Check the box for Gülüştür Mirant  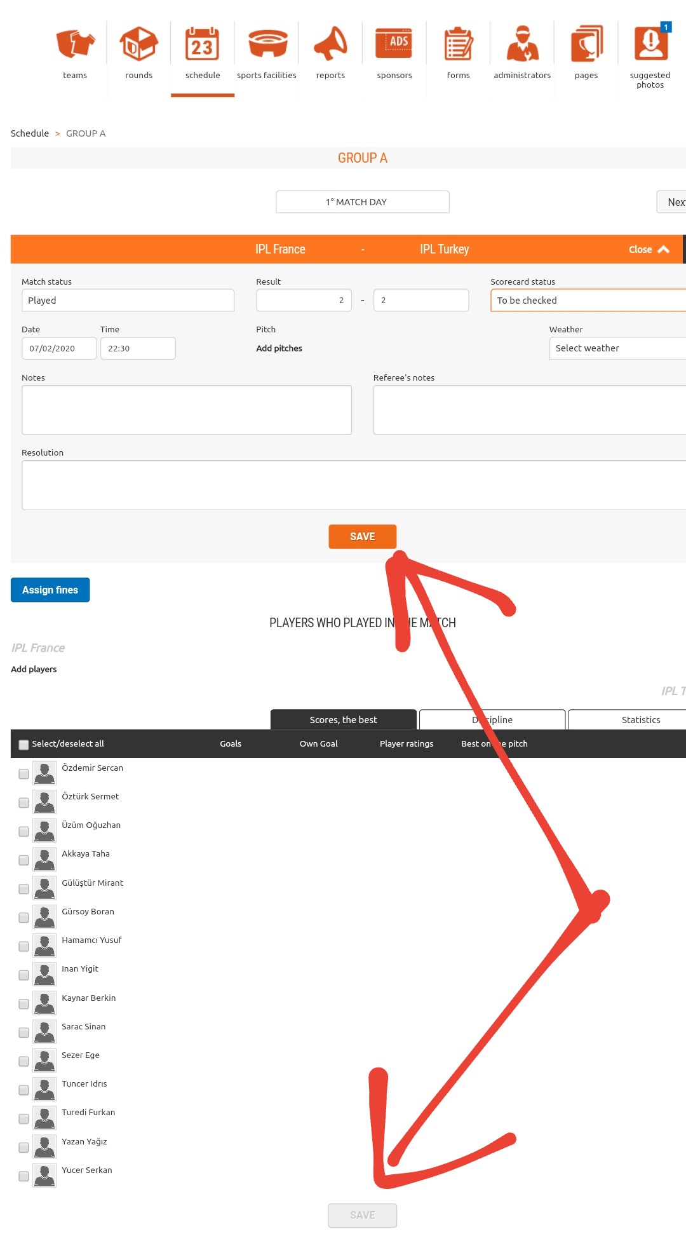point(24,889)
